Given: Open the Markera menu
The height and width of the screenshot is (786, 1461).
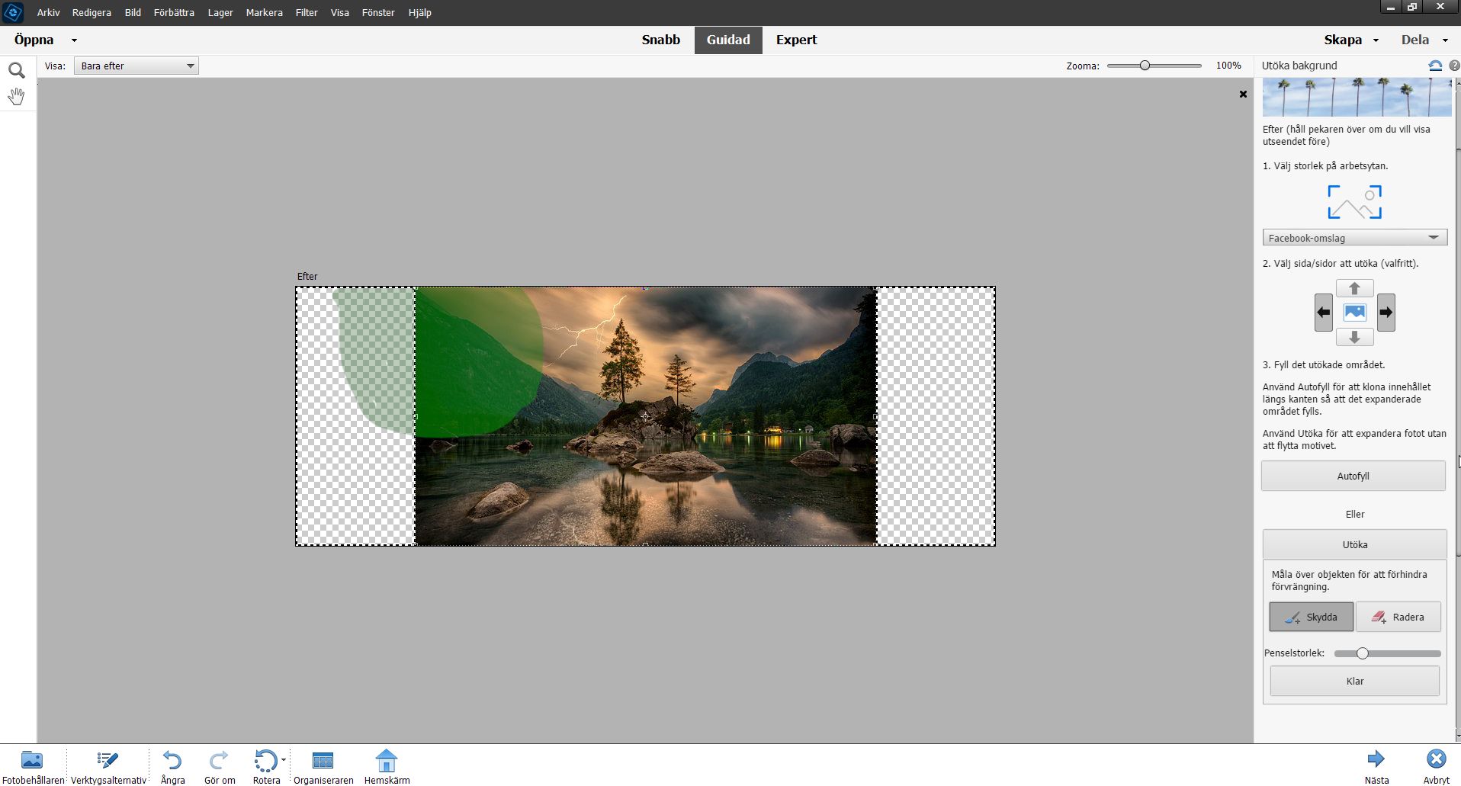Looking at the screenshot, I should [x=265, y=13].
